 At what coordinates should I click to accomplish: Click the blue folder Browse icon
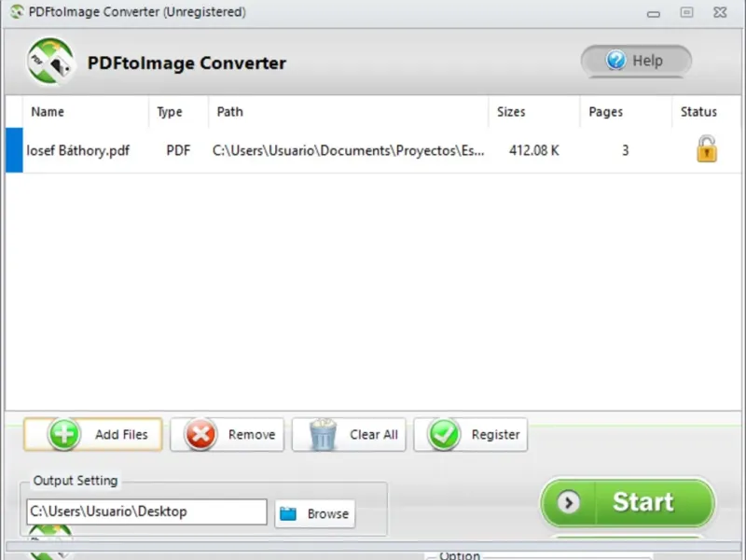[x=288, y=514]
